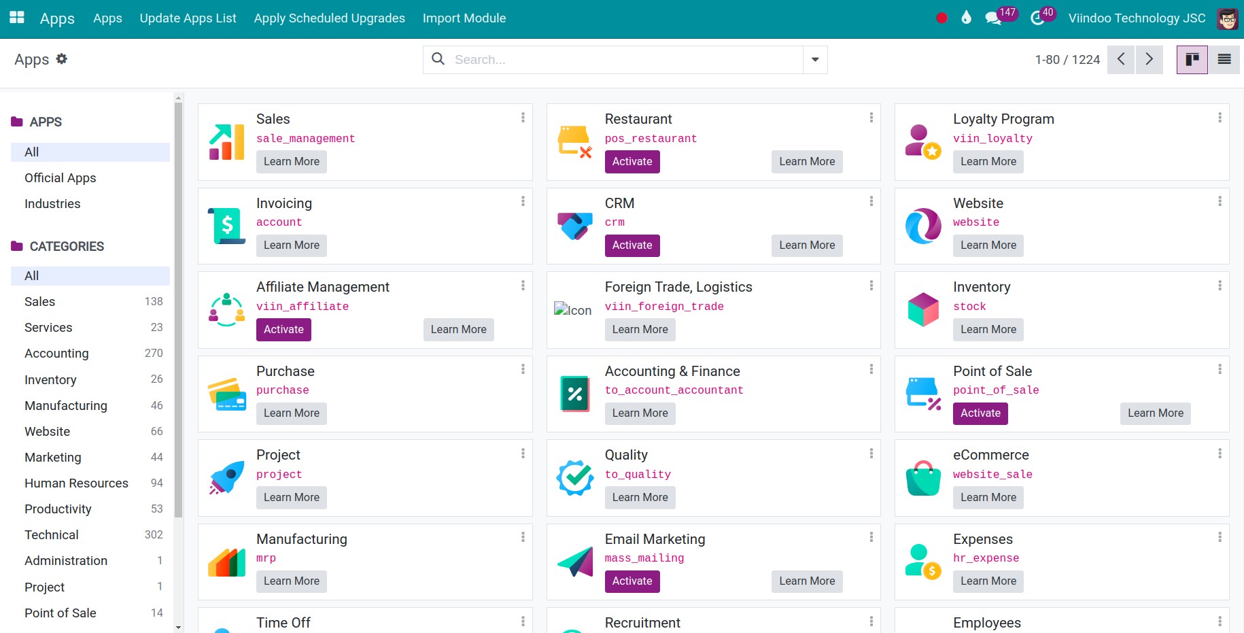Activate Affiliate Management
The width and height of the screenshot is (1244, 633).
click(x=283, y=330)
